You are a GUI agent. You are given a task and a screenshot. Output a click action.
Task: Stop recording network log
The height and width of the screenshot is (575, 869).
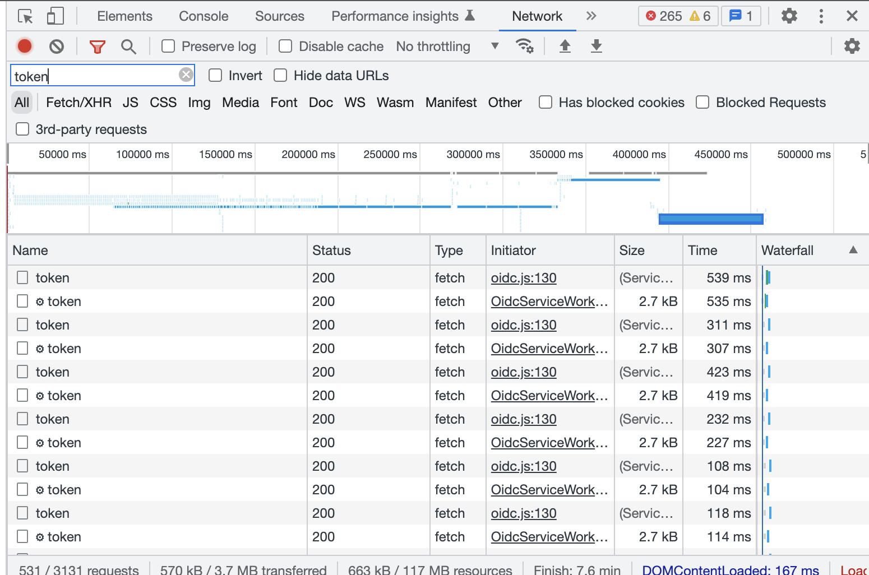(x=24, y=46)
